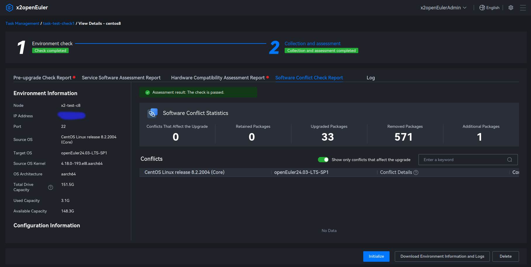
Task: Open Service Software Assessment Report tab
Action: (x=121, y=78)
